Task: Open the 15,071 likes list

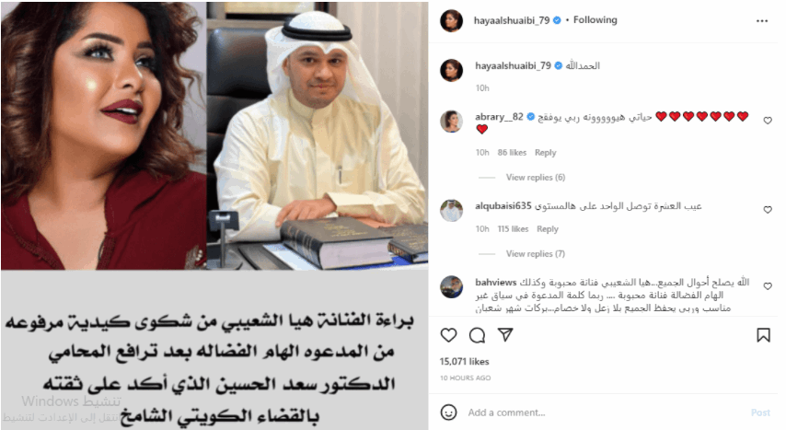Action: click(465, 361)
